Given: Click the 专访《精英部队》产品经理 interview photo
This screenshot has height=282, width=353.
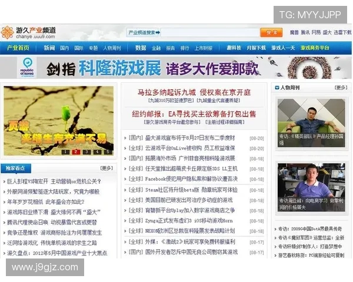Looking at the screenshot, I should pyautogui.click(x=311, y=123).
